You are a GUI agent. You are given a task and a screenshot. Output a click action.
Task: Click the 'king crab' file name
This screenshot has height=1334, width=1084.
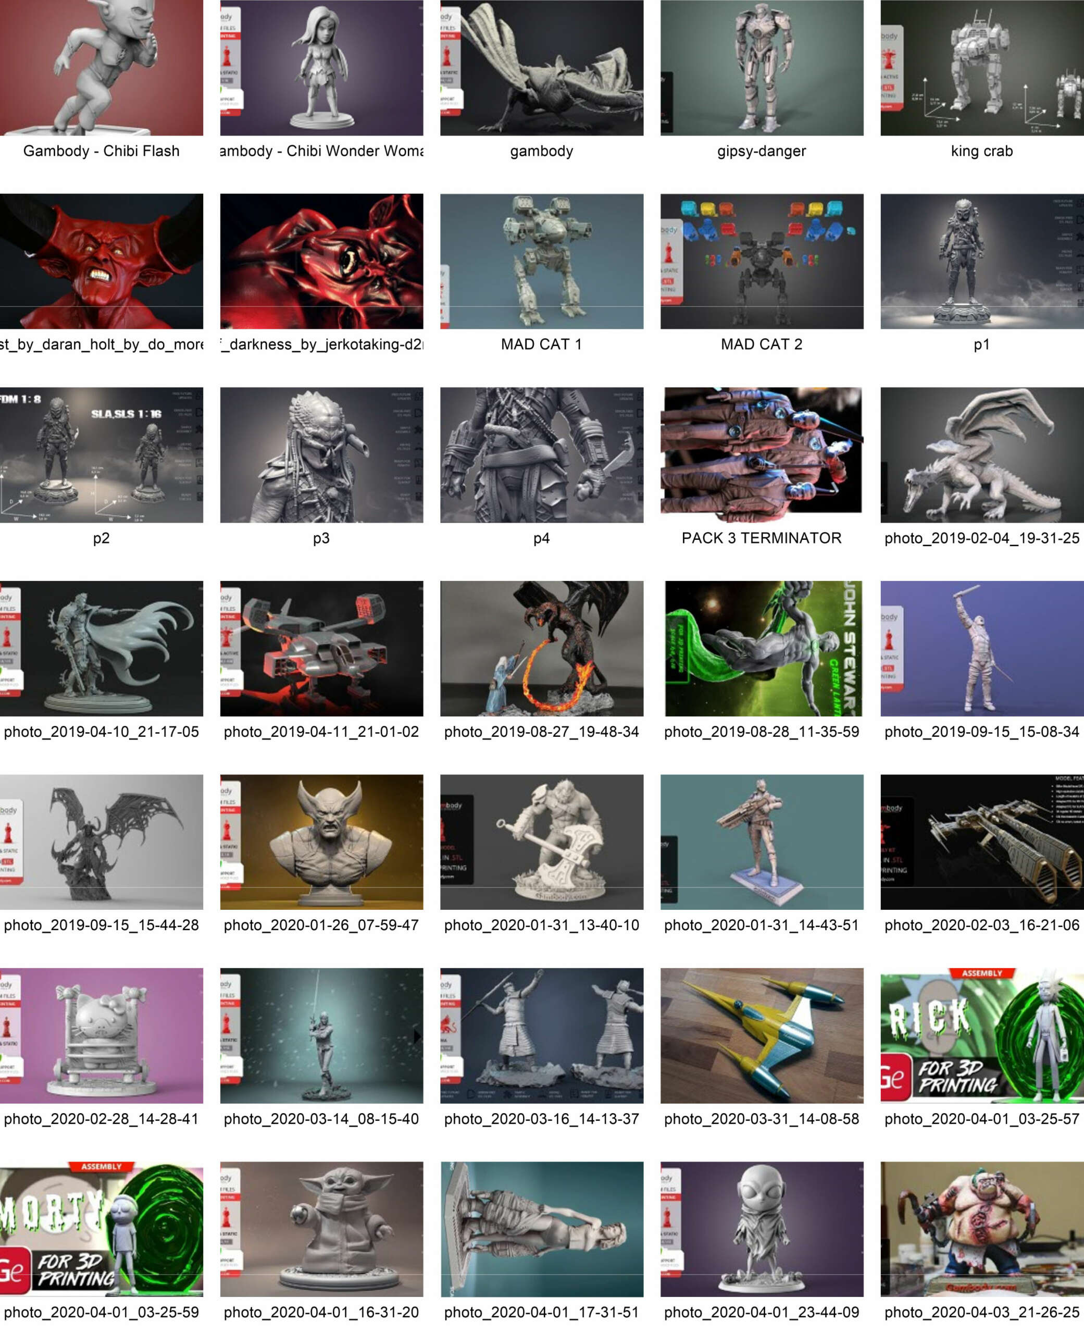pos(982,151)
